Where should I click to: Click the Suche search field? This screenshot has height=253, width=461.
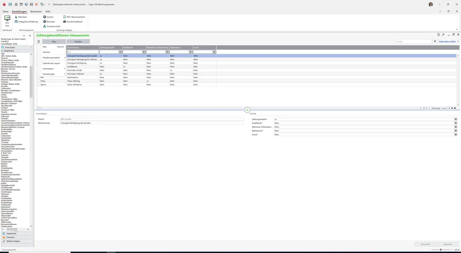(x=414, y=41)
